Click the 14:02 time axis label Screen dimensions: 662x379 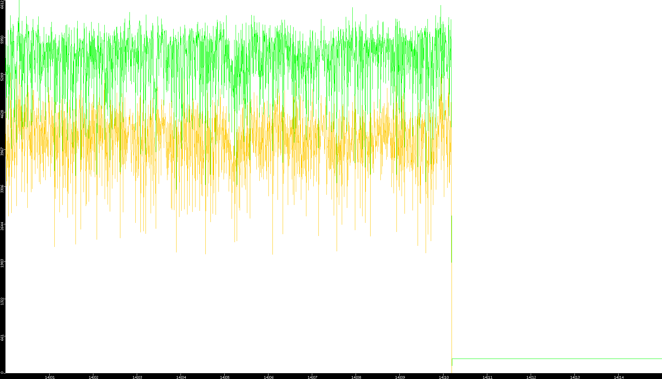(x=94, y=377)
